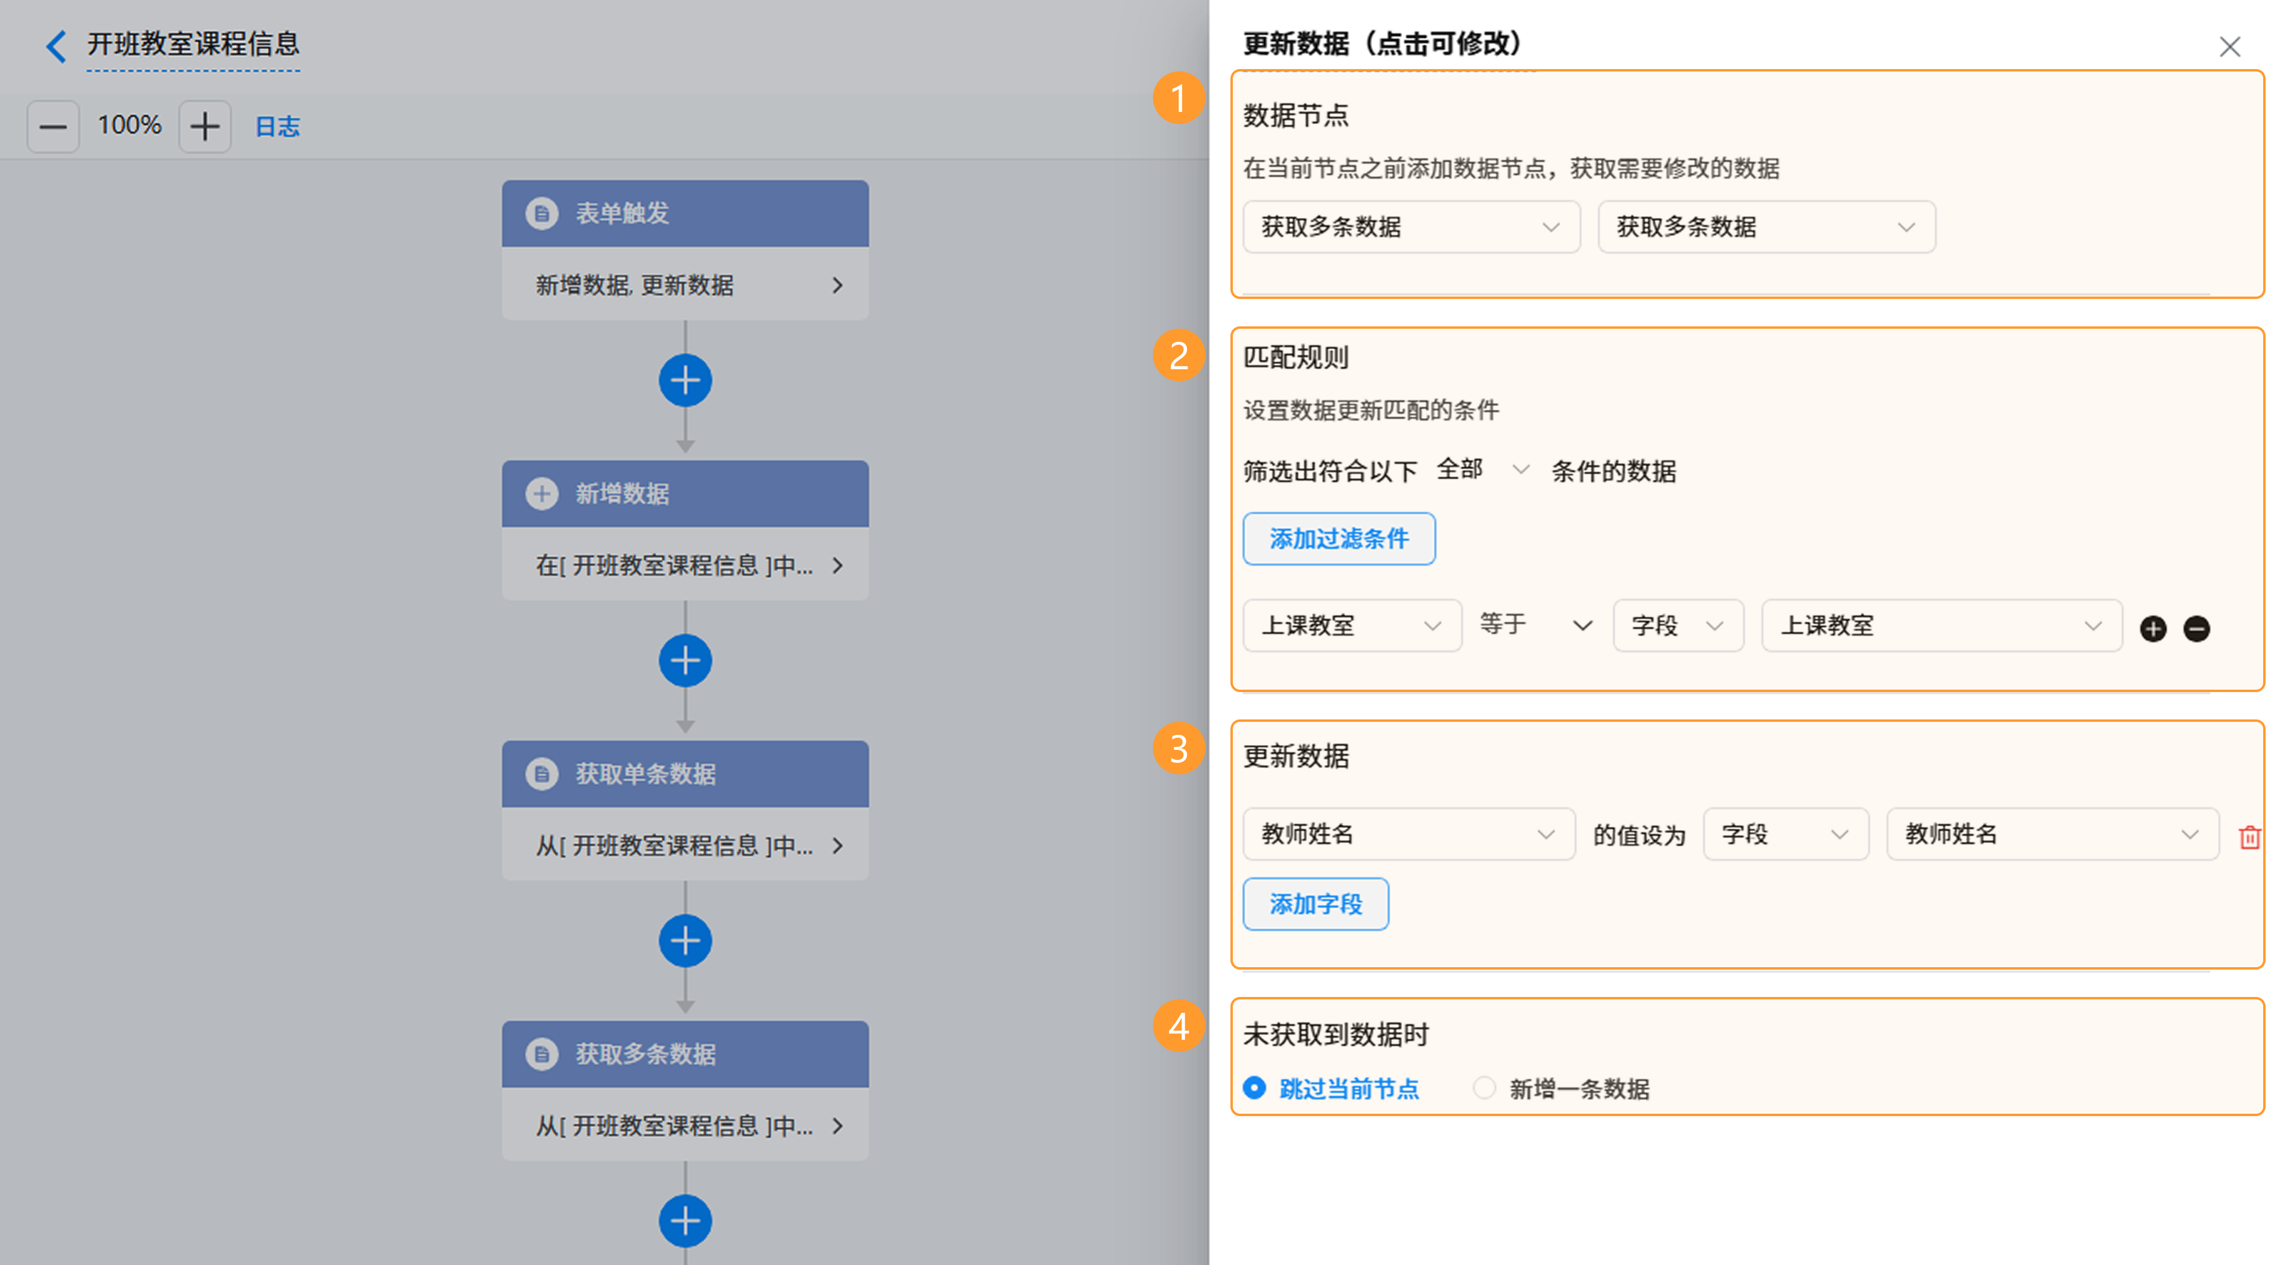Add a node below 表单触发 with plus
The height and width of the screenshot is (1265, 2287).
click(686, 381)
